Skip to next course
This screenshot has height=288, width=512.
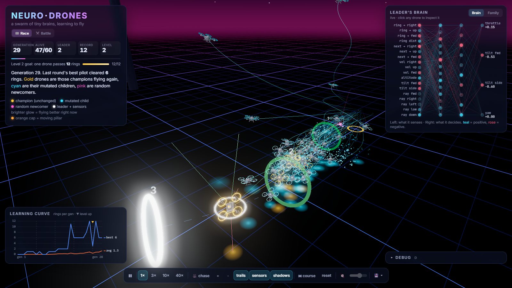click(x=307, y=276)
